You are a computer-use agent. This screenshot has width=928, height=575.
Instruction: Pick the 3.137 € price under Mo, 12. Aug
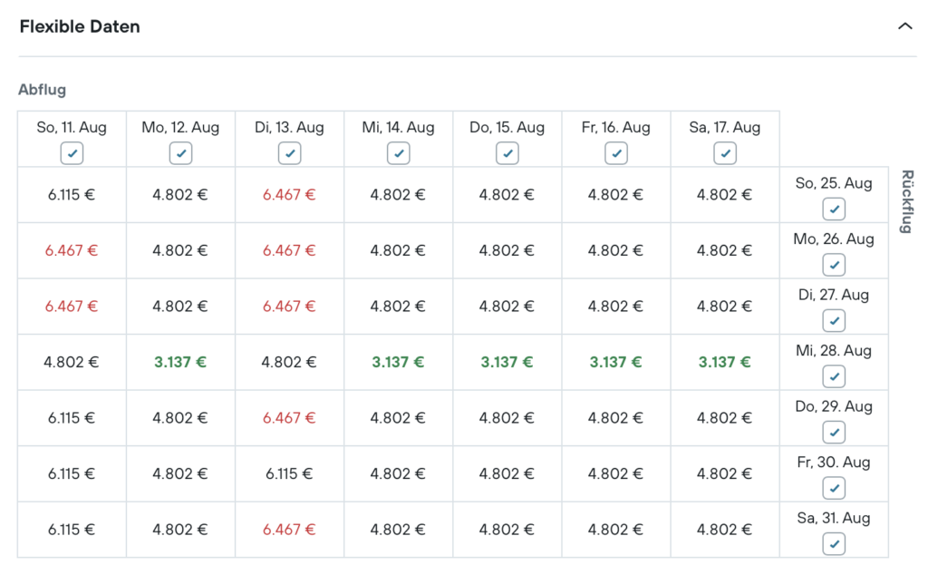tap(180, 362)
